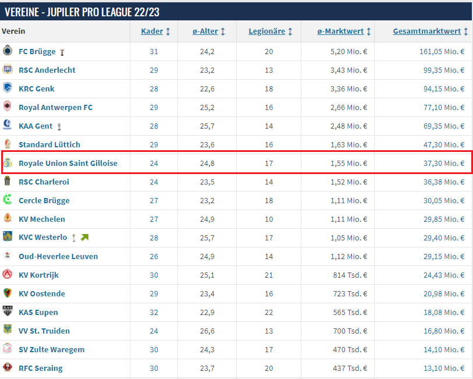Viewport: 473px width, 379px height.
Task: Open the KV Mechelen club link
Action: coord(42,219)
